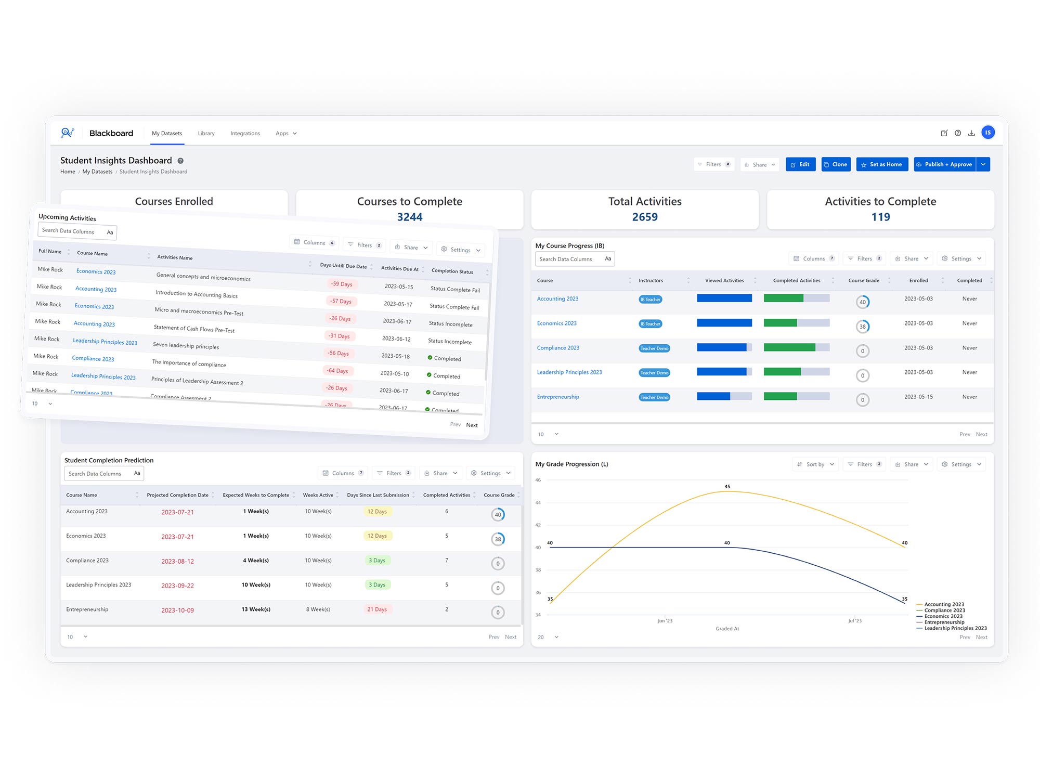Image resolution: width=1040 pixels, height=780 pixels.
Task: Open the IS user avatar menu
Action: coord(988,133)
